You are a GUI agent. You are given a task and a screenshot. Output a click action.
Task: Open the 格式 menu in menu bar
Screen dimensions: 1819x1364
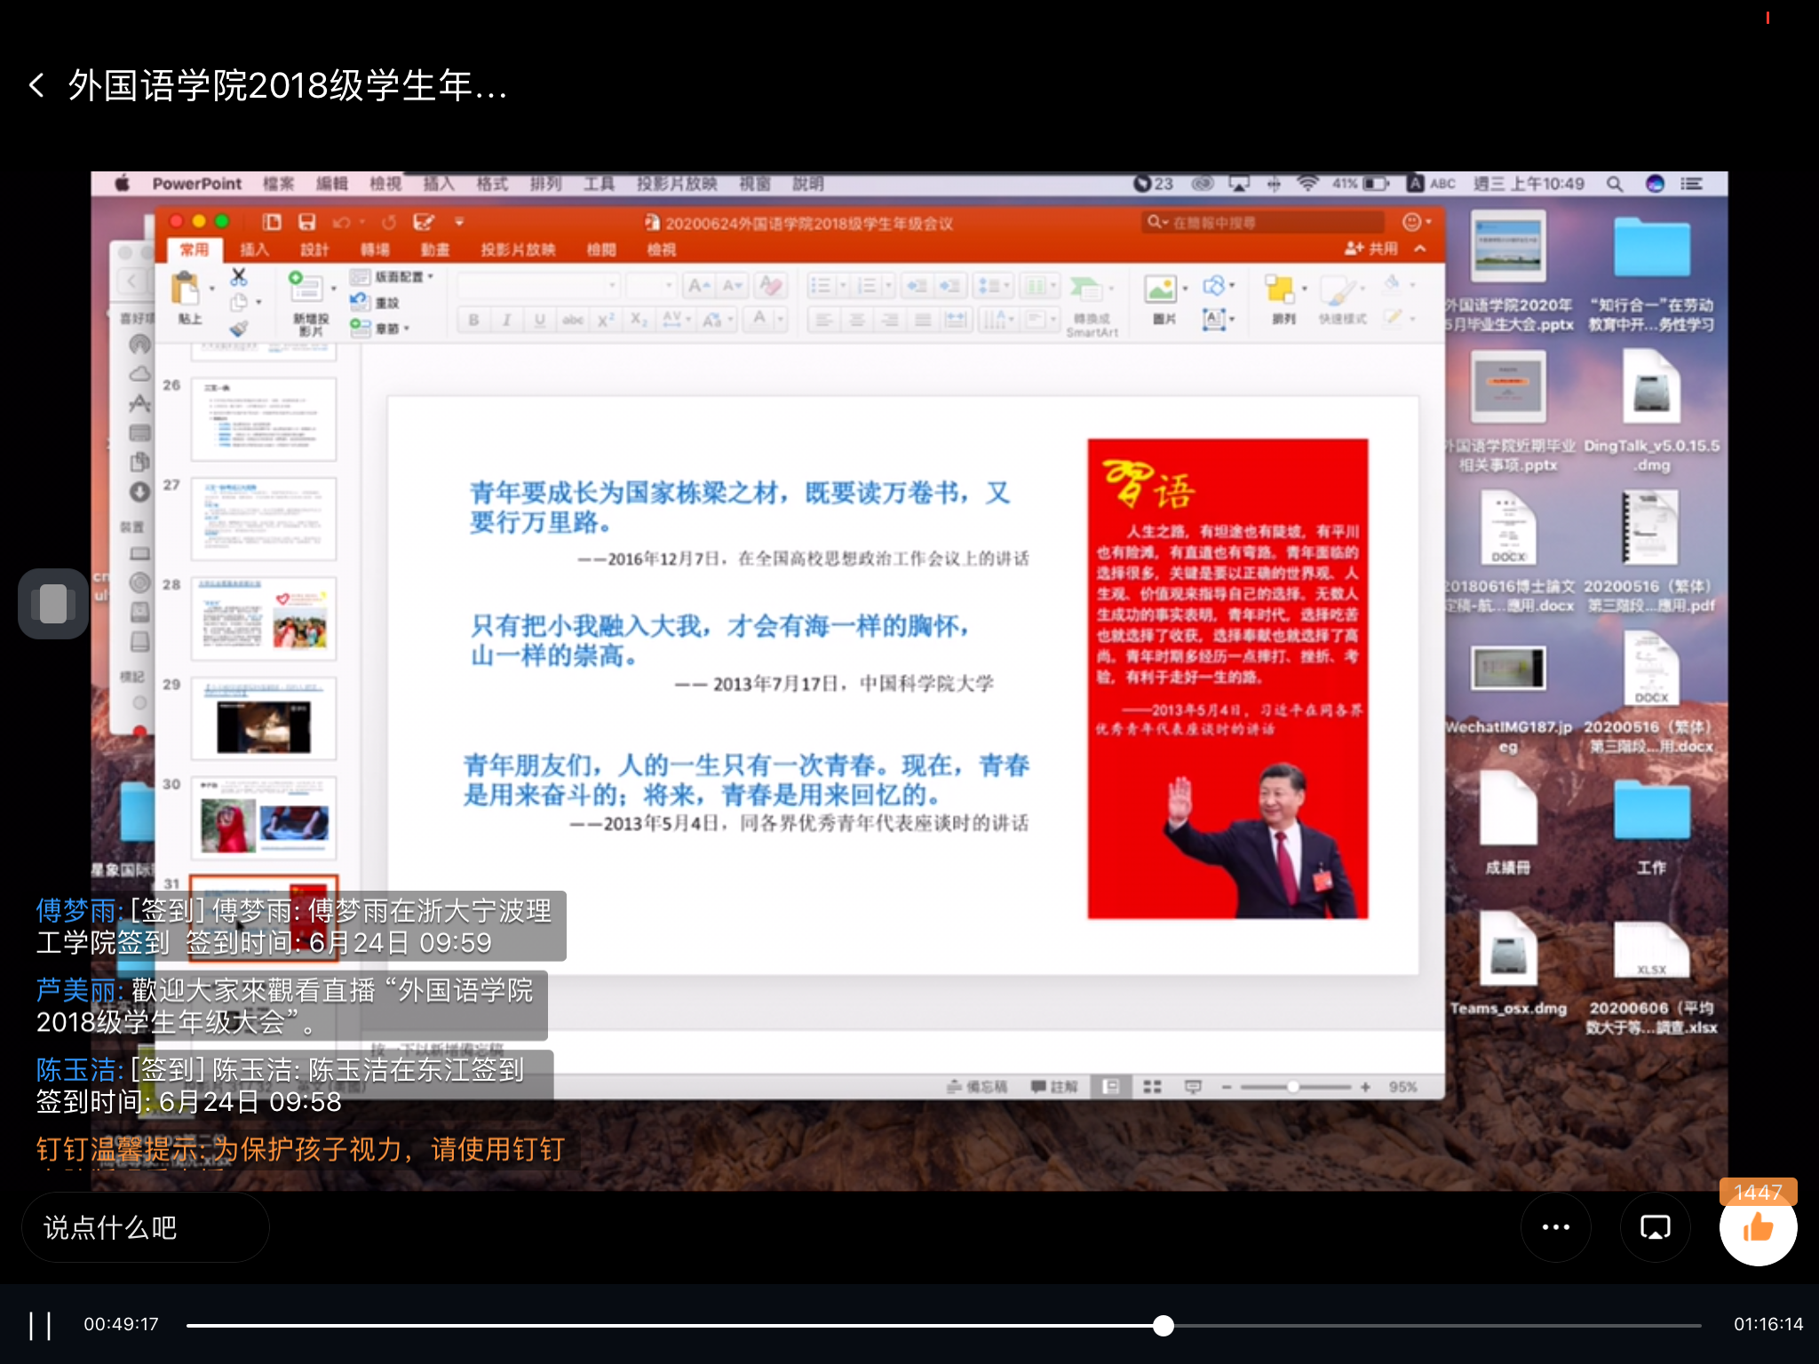click(491, 184)
